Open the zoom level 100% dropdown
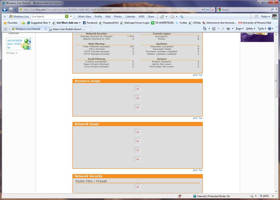 pos(273,196)
